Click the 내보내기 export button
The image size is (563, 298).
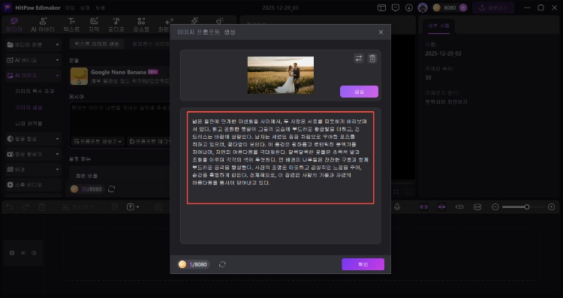click(492, 8)
